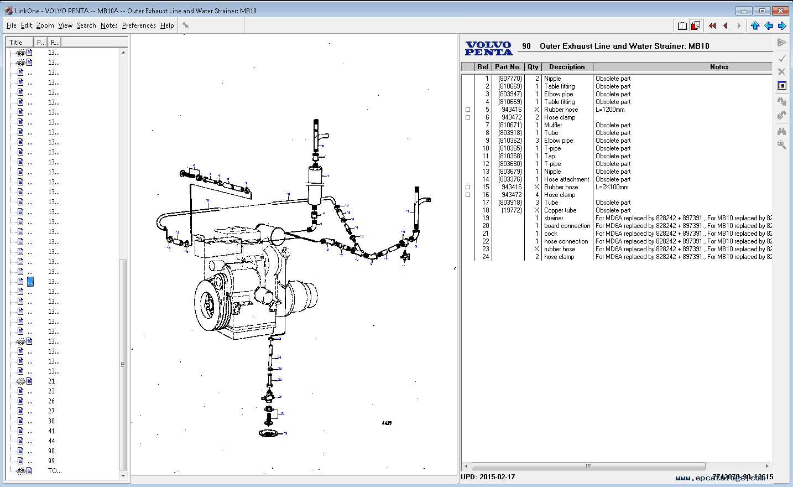793x487 pixels.
Task: Click the chain-link icon on row 21
Action: click(20, 381)
